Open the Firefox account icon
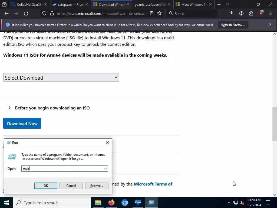The height and width of the screenshot is (208, 277). [241, 14]
